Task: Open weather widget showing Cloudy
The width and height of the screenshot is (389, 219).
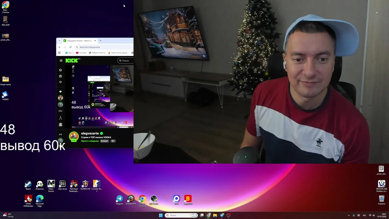Action: (x=8, y=215)
